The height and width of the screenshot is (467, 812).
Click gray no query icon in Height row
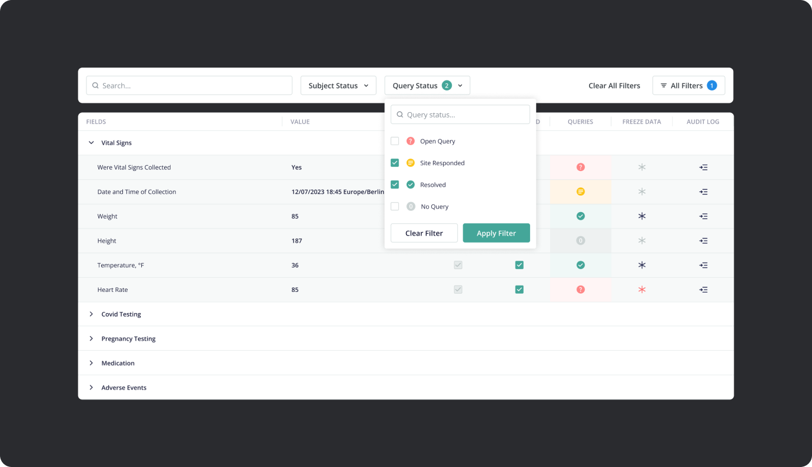[581, 241]
